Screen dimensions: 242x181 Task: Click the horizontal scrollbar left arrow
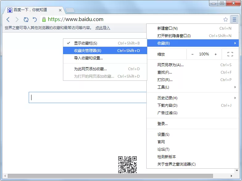coord(5,176)
